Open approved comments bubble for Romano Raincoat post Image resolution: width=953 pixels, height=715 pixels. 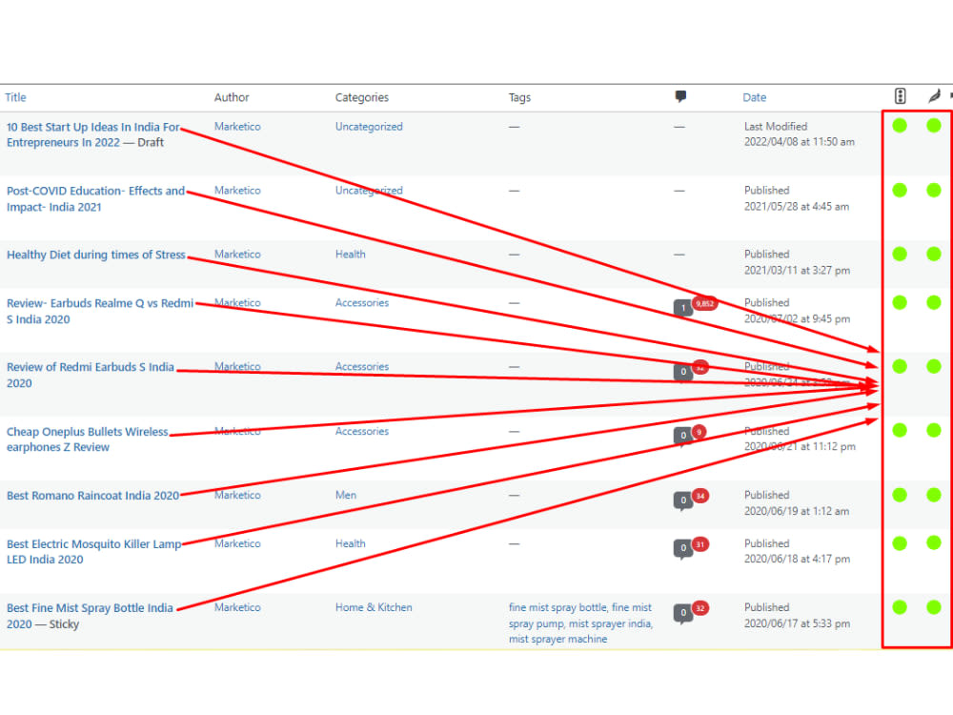683,500
